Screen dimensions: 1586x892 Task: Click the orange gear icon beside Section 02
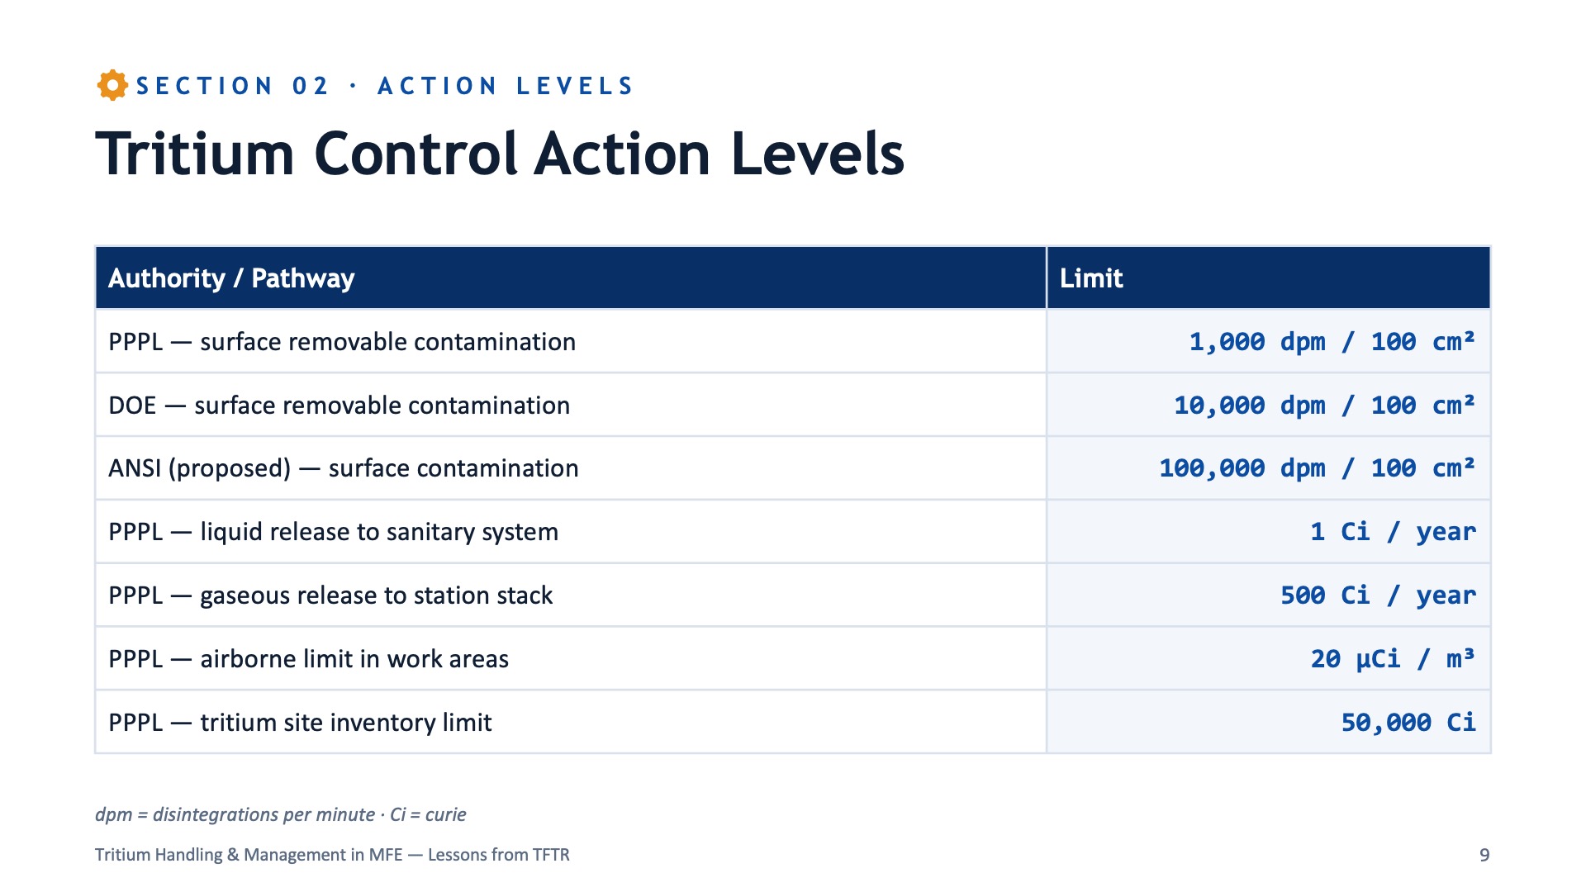112,85
